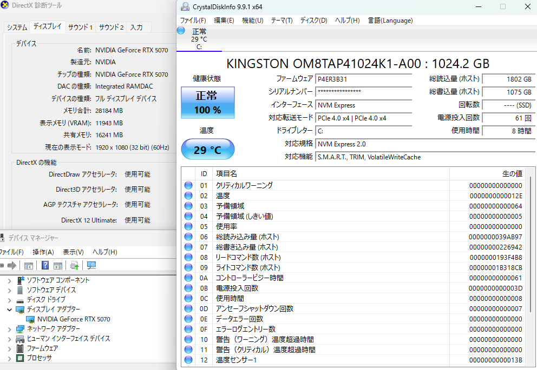Select the アンセーフシャットダウン回数 row text
The height and width of the screenshot is (370, 537).
click(x=254, y=308)
